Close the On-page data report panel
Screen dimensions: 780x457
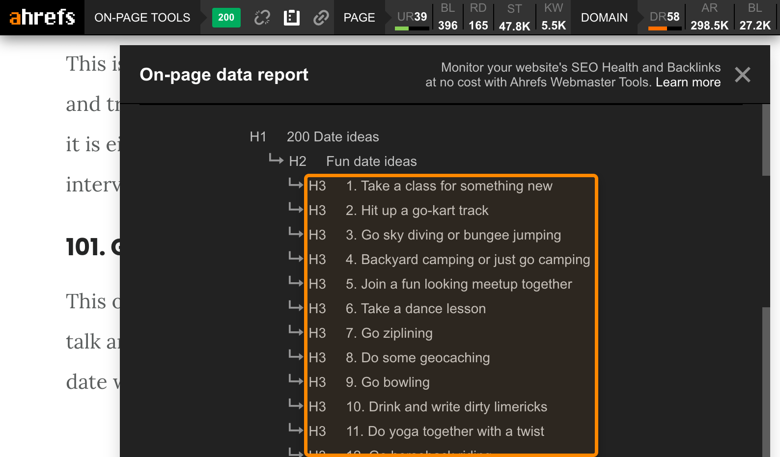coord(742,75)
